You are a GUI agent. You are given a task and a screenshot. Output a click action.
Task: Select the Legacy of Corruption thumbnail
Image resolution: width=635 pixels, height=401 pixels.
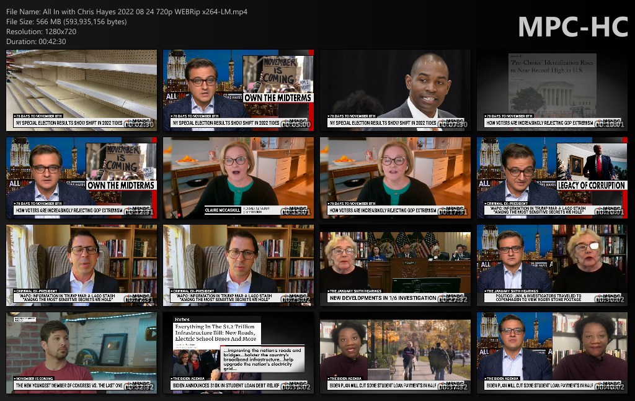coord(552,178)
